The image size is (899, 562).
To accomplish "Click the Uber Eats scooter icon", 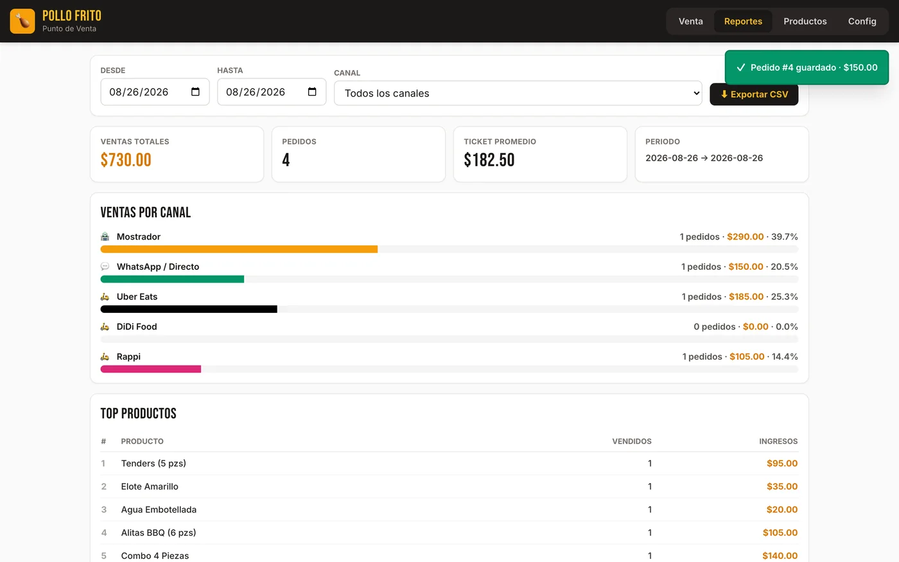I will click(x=105, y=297).
